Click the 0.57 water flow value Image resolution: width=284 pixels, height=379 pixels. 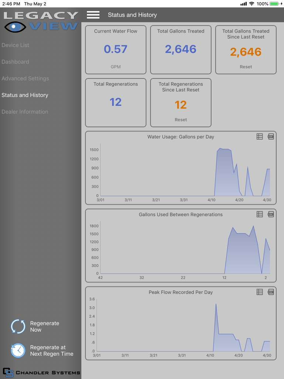click(x=115, y=49)
